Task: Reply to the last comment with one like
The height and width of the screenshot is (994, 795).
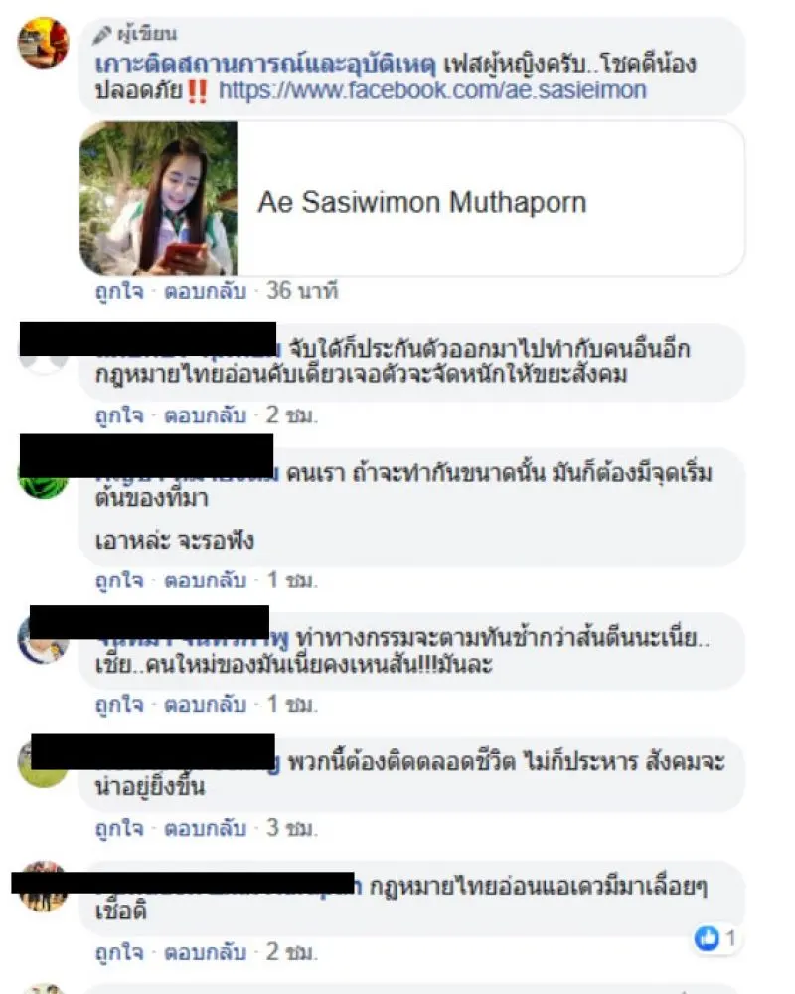Action: [x=205, y=951]
